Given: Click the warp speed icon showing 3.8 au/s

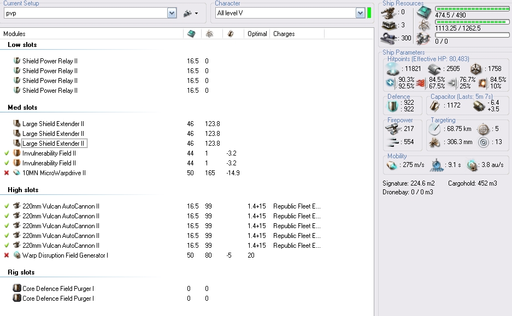Looking at the screenshot, I should [x=472, y=165].
